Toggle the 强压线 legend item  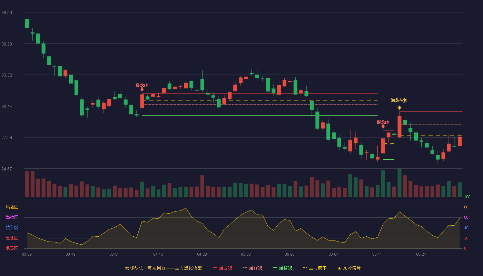click(x=223, y=268)
